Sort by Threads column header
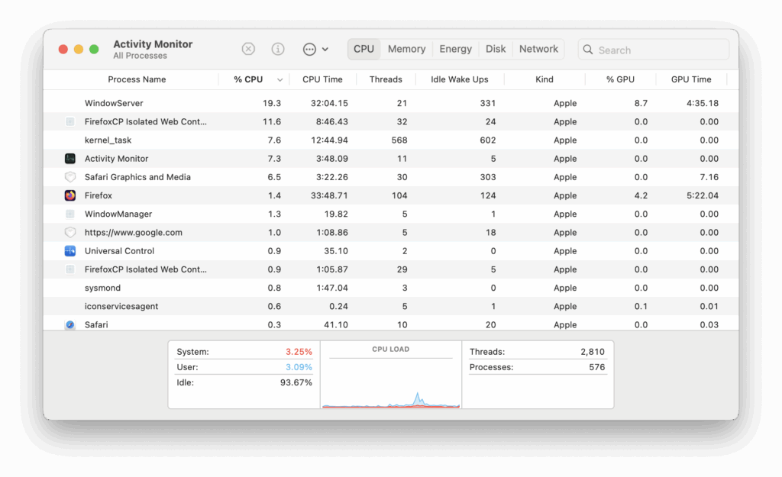Viewport: 782px width, 477px height. coord(386,79)
